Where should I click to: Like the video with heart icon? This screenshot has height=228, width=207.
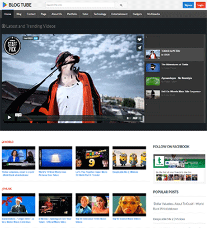tap(139, 40)
